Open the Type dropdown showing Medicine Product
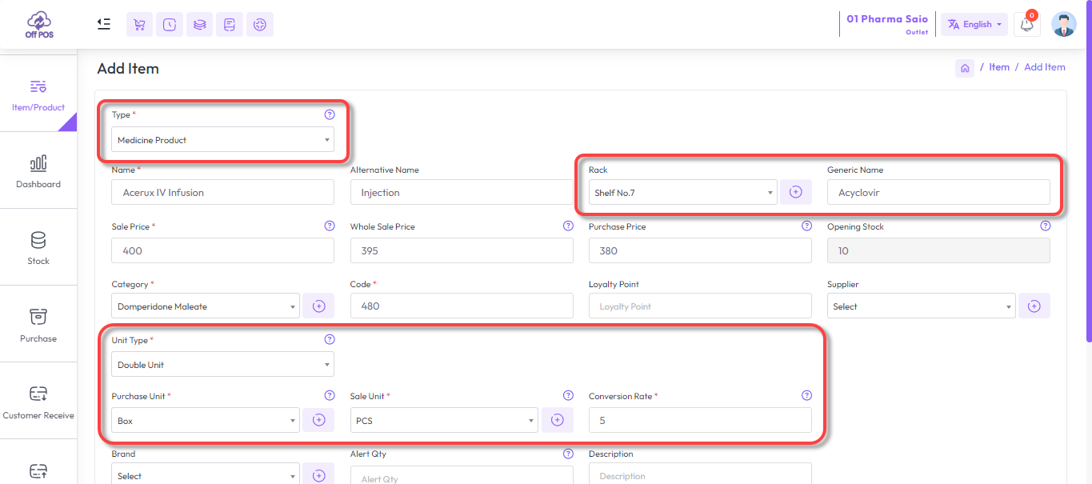 (223, 140)
